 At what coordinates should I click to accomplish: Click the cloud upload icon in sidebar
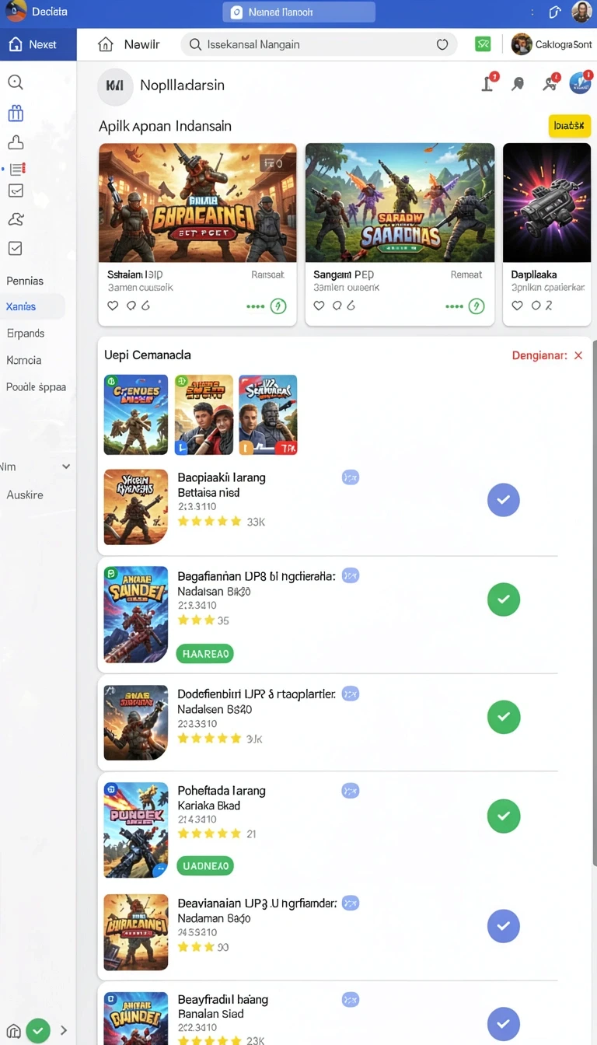(16, 142)
